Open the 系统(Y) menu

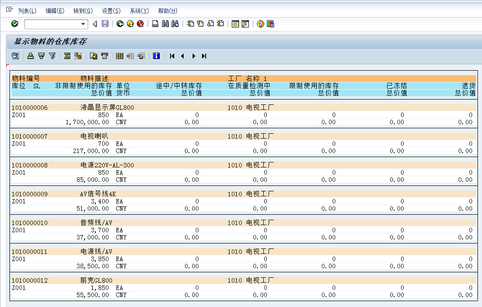point(140,10)
